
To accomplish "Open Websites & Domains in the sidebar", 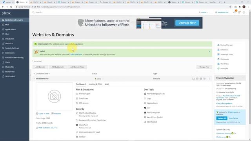I will (x=15, y=20).
